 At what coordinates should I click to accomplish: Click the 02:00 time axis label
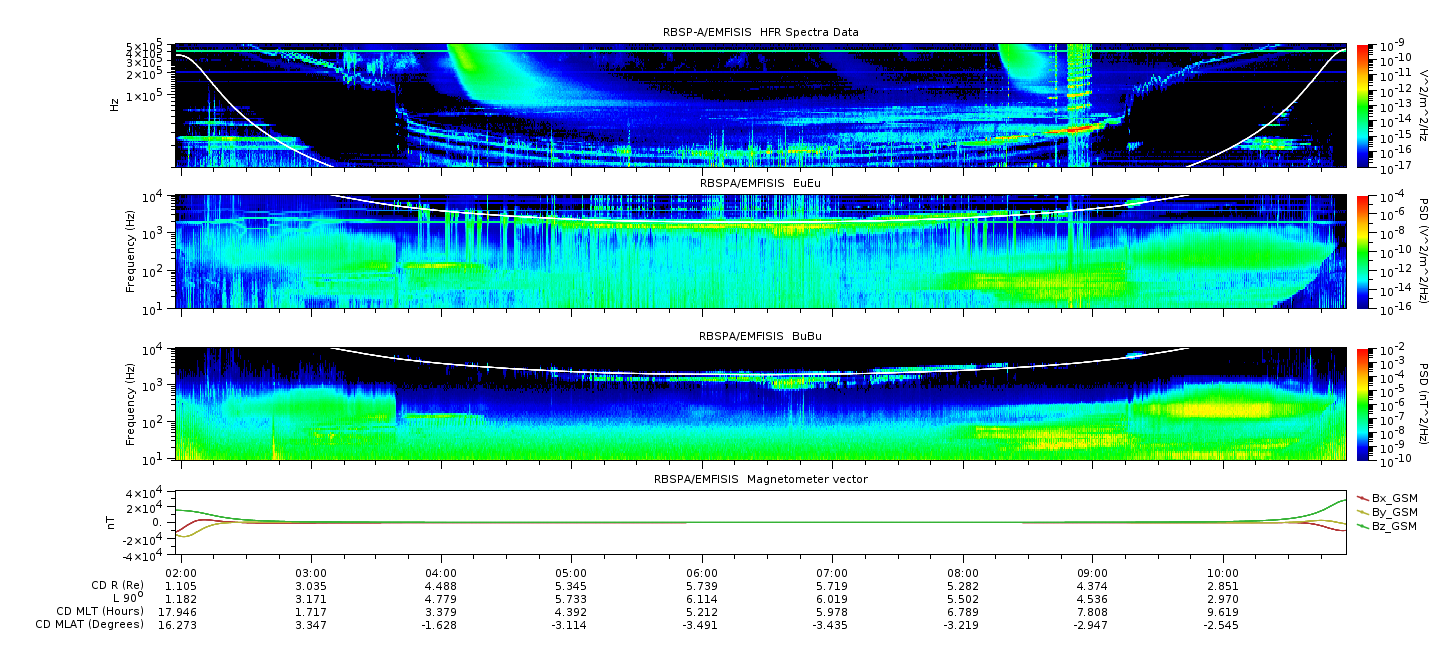(x=181, y=573)
